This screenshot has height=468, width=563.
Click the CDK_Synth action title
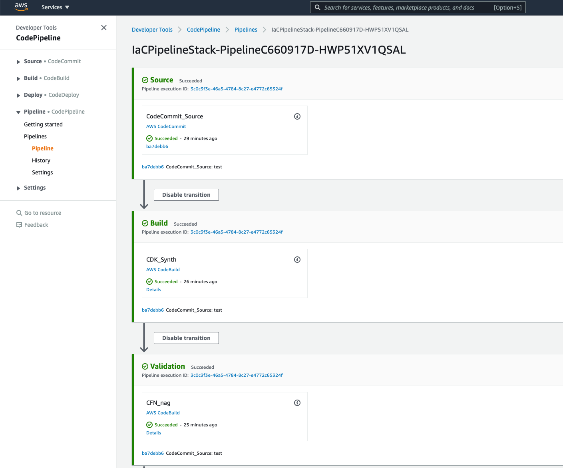click(161, 260)
